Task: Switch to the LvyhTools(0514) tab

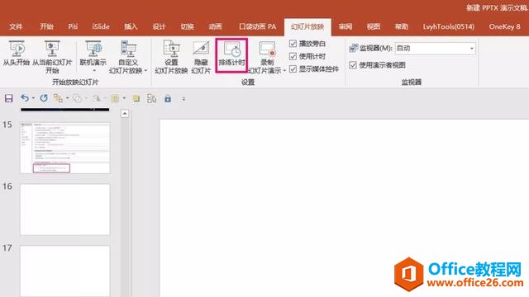Action: click(x=449, y=26)
